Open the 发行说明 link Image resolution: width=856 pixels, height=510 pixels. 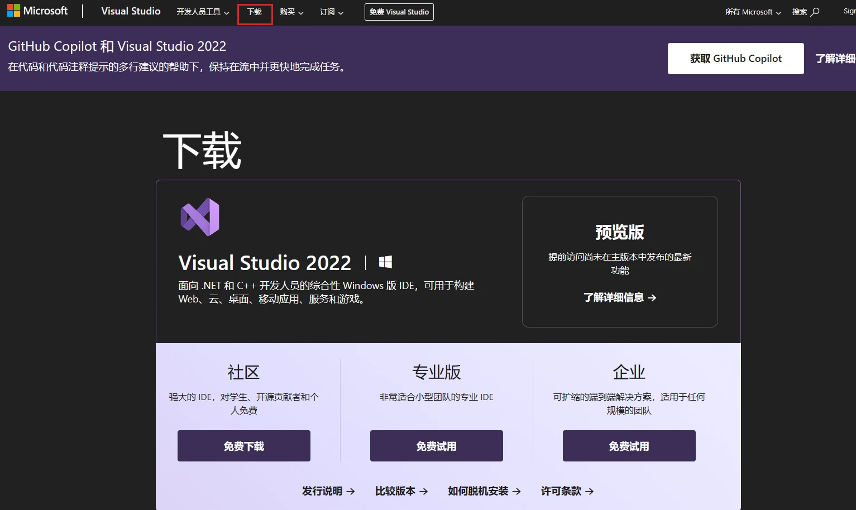pos(328,491)
